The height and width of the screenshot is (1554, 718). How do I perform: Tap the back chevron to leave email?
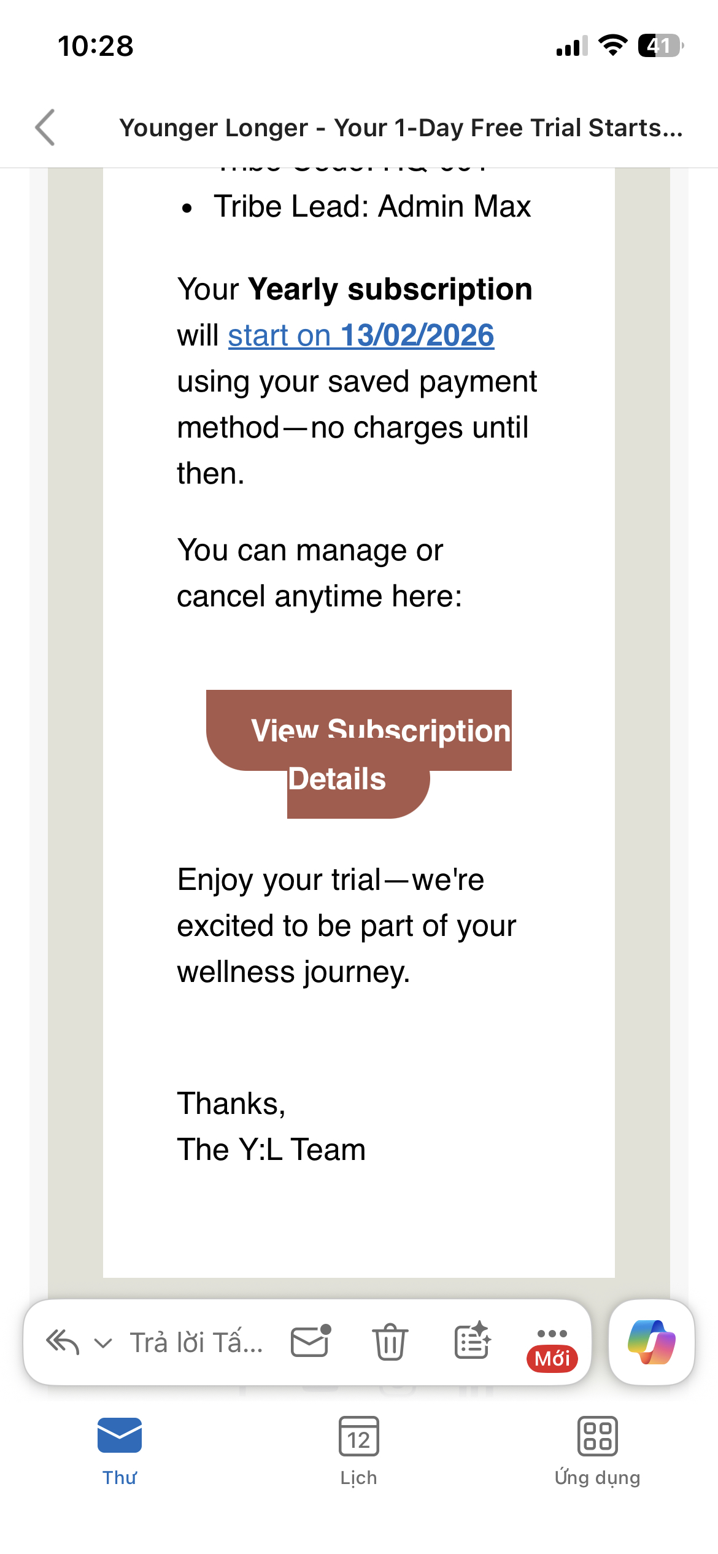[45, 128]
